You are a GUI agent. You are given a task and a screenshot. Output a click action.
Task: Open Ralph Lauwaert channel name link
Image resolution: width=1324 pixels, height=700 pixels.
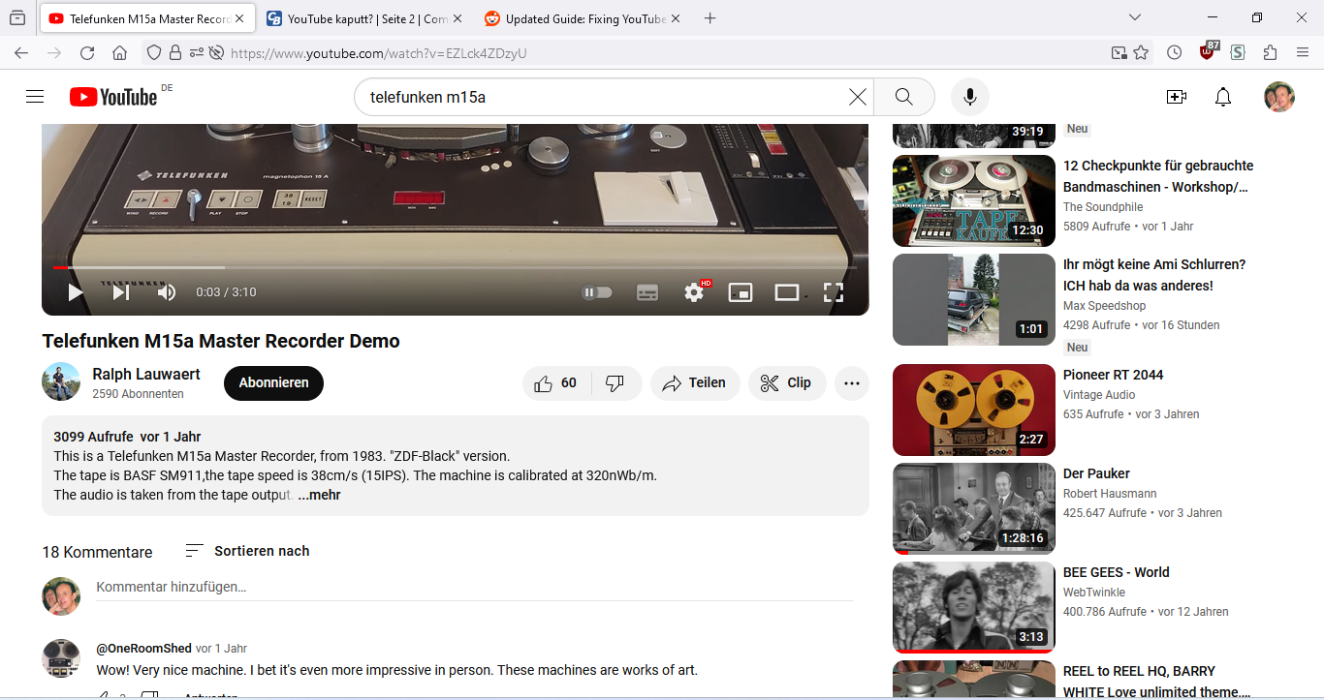[146, 375]
